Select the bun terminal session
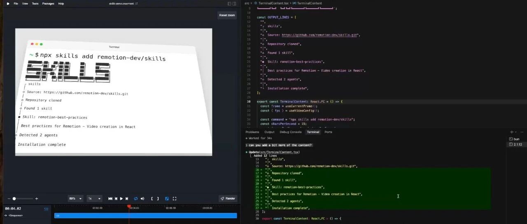527x224 pixels. tap(516, 139)
